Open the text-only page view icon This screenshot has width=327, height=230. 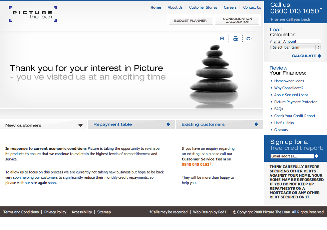222,39
